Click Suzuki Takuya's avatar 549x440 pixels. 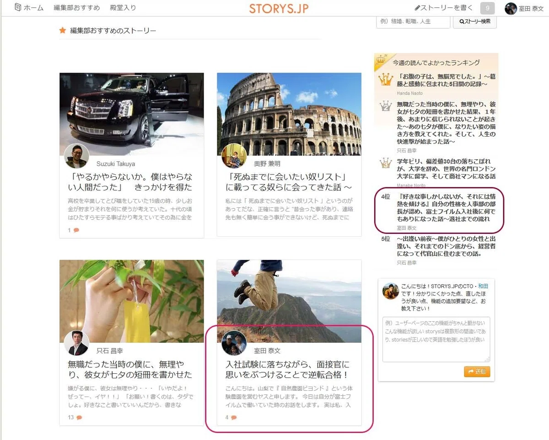76,156
